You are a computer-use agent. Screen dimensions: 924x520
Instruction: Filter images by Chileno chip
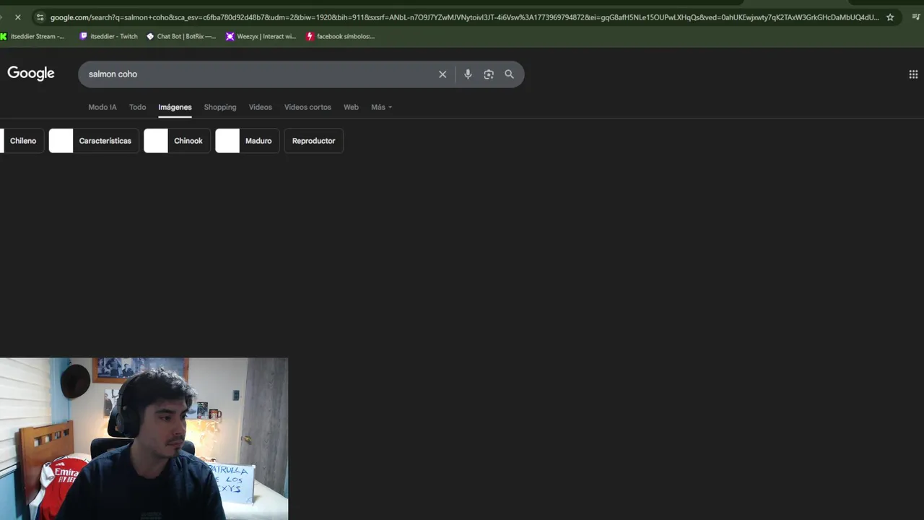pos(22,141)
